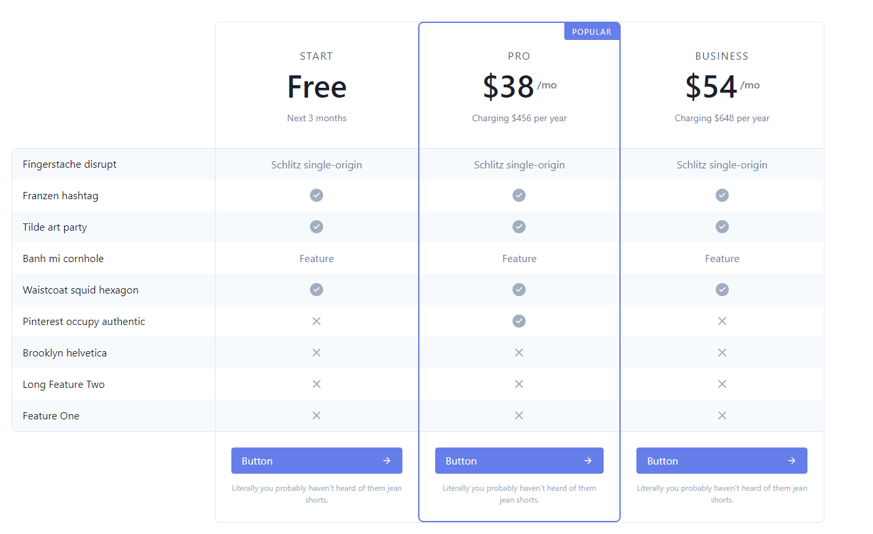Select the Free price heading in Start plan

[317, 87]
